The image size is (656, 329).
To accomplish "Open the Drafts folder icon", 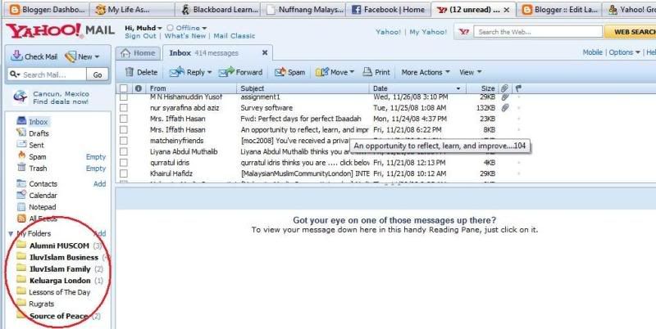I will pyautogui.click(x=21, y=133).
